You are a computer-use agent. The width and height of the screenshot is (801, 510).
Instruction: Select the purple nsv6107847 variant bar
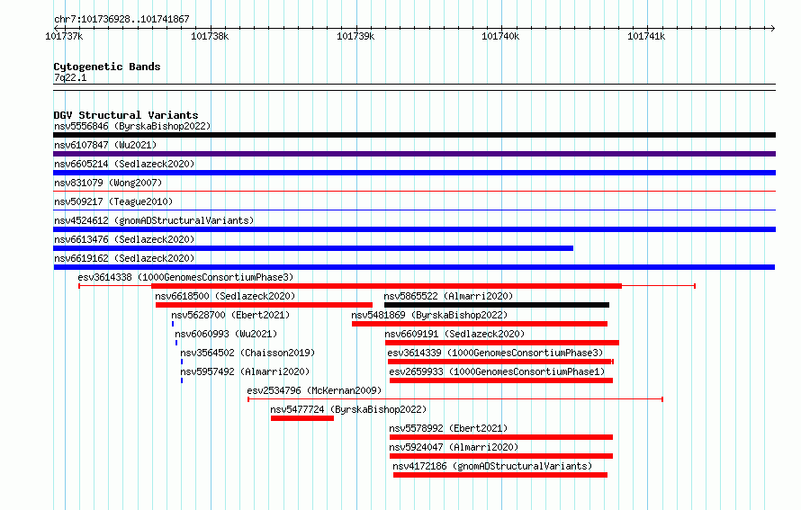click(x=414, y=154)
